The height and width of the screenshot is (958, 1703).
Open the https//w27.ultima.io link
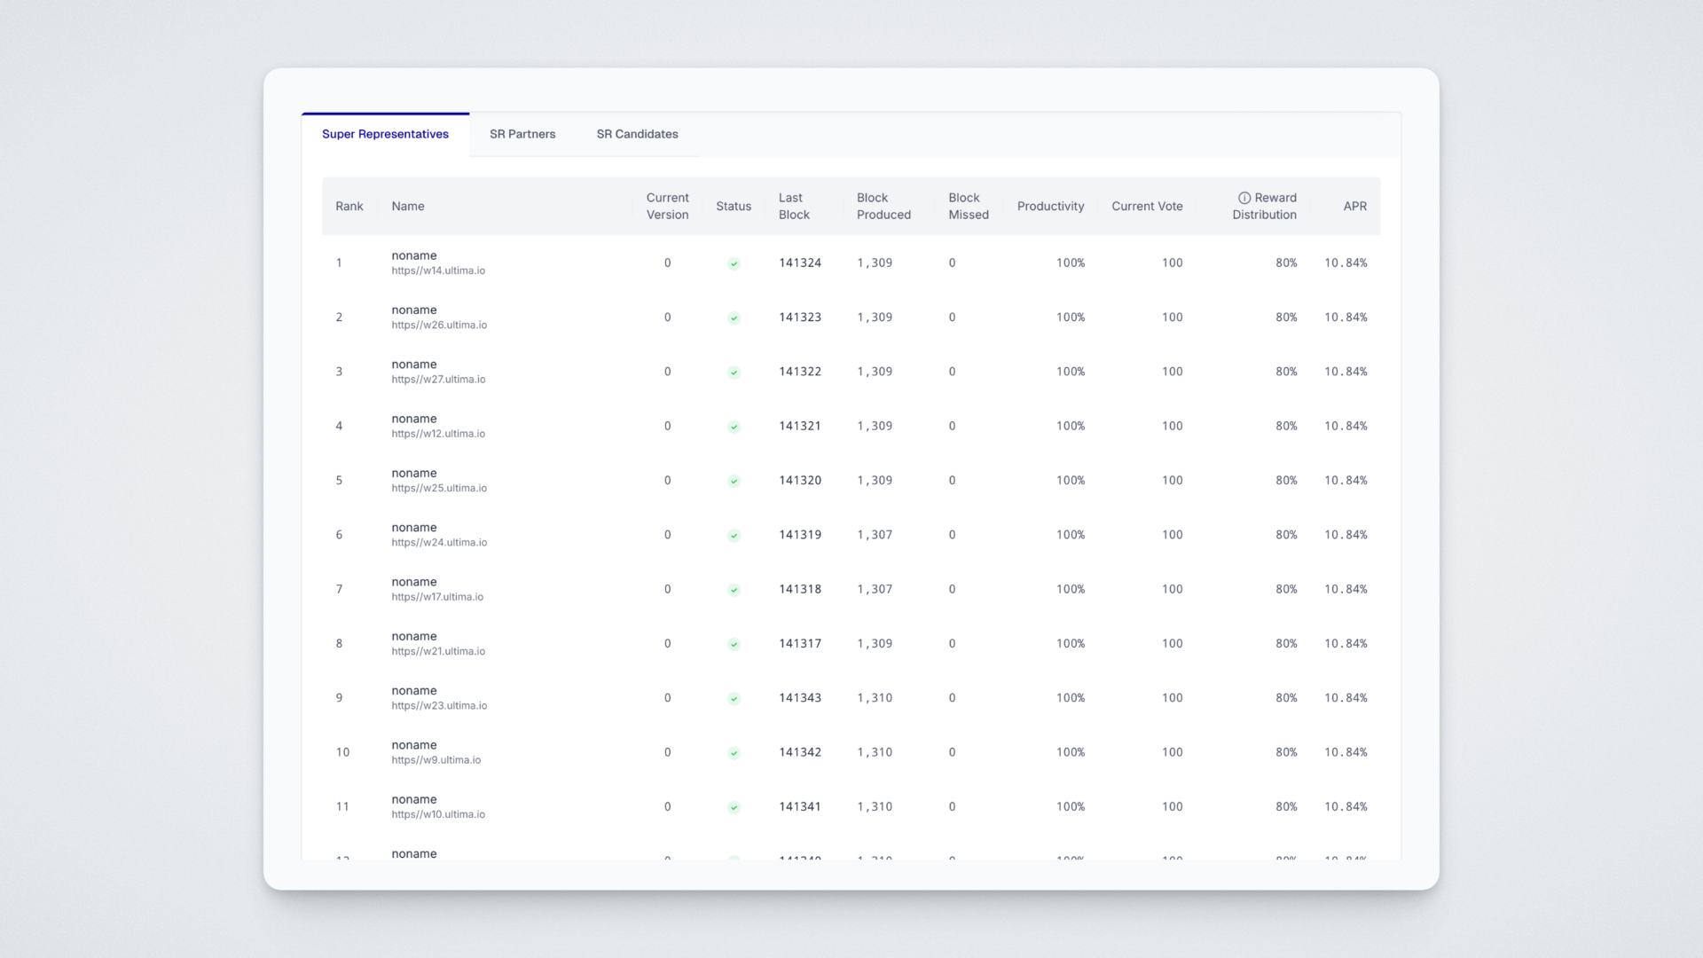click(x=438, y=380)
